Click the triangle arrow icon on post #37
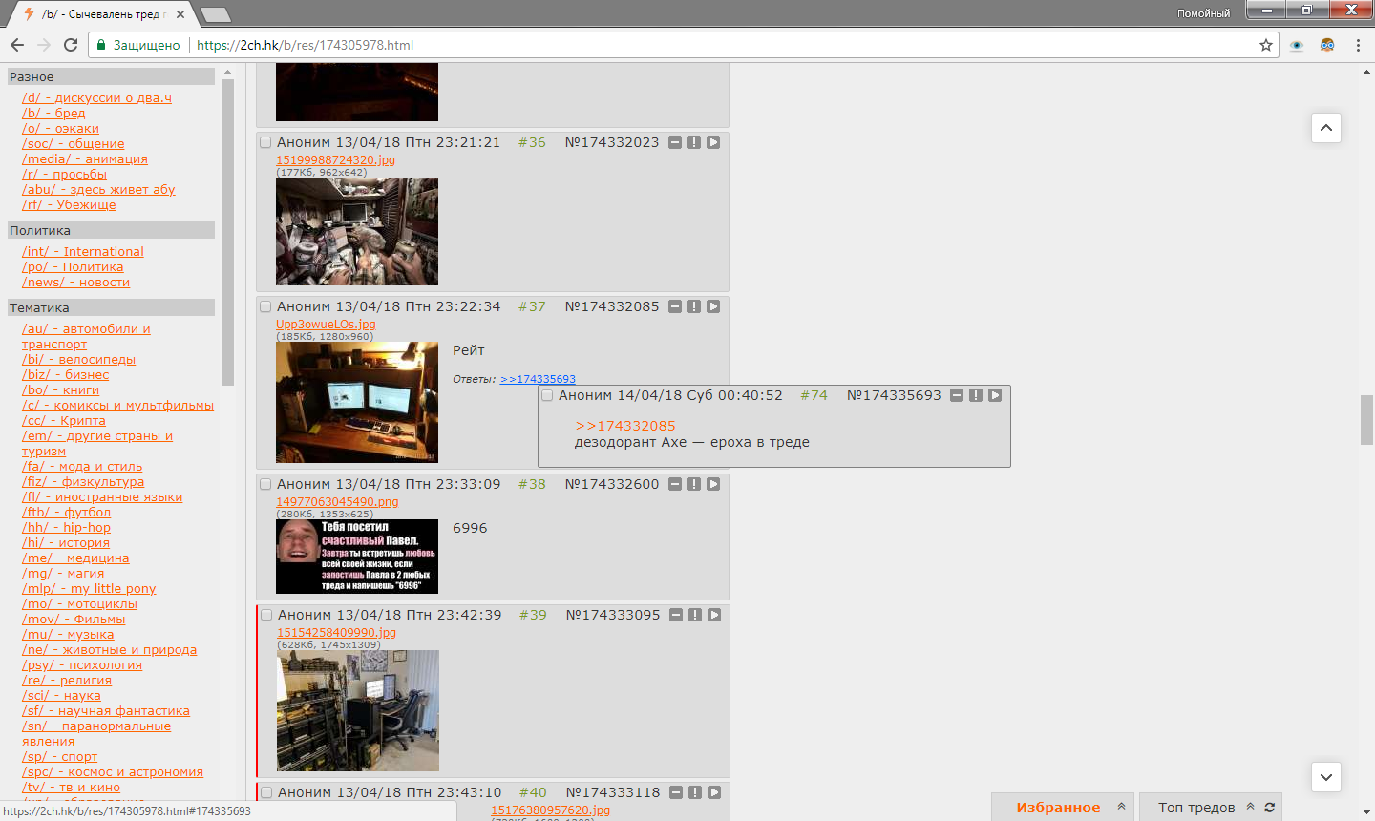Screen dimensions: 1375x821 tap(713, 306)
